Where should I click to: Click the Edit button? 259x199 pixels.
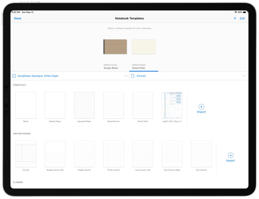242,18
